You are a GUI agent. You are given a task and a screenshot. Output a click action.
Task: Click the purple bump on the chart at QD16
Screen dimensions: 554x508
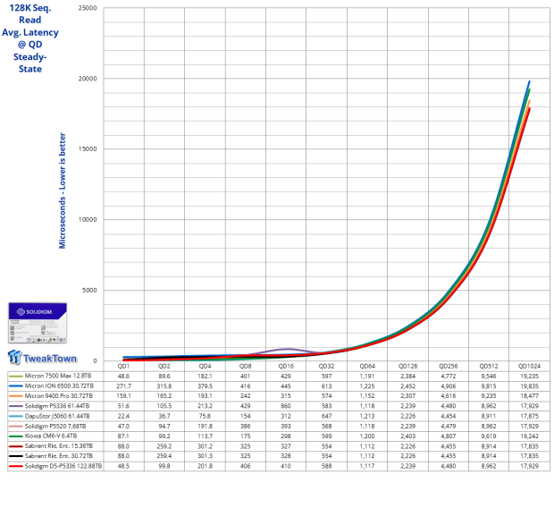point(287,350)
